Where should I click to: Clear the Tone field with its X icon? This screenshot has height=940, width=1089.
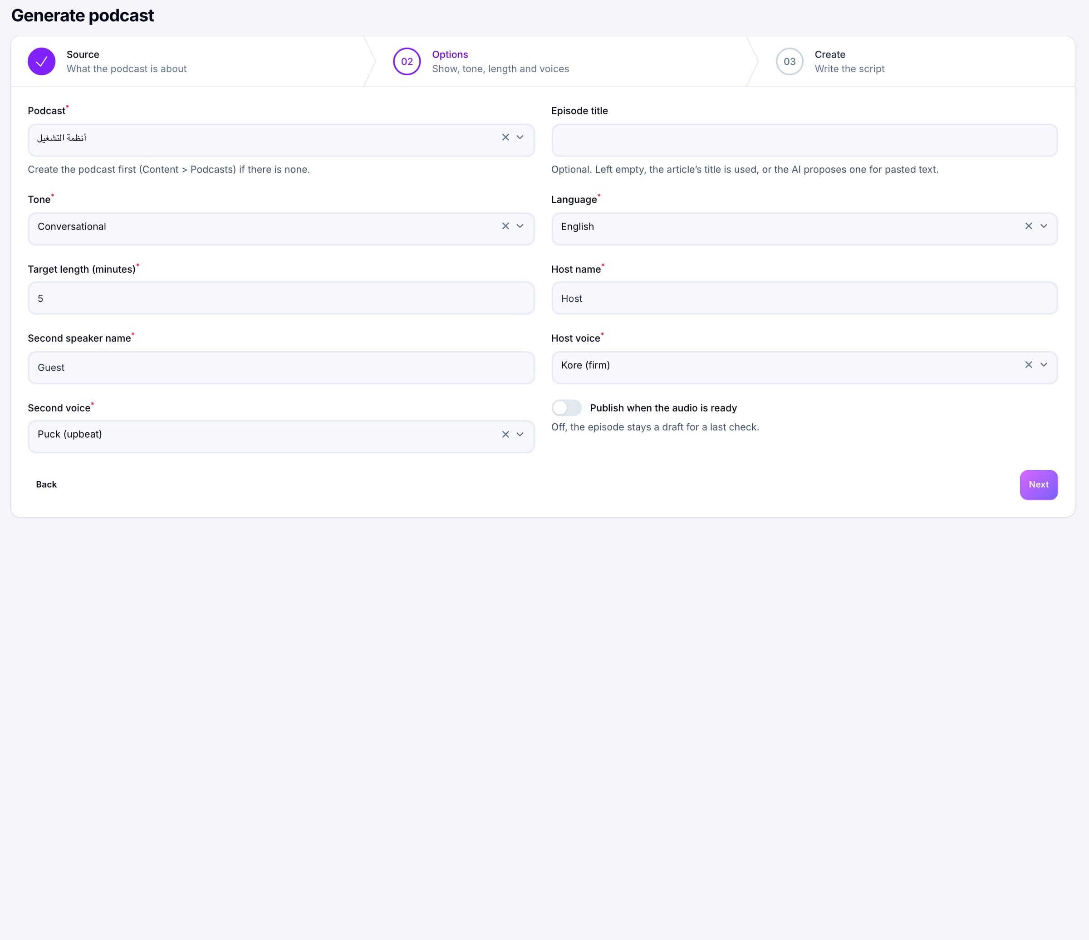pos(505,226)
